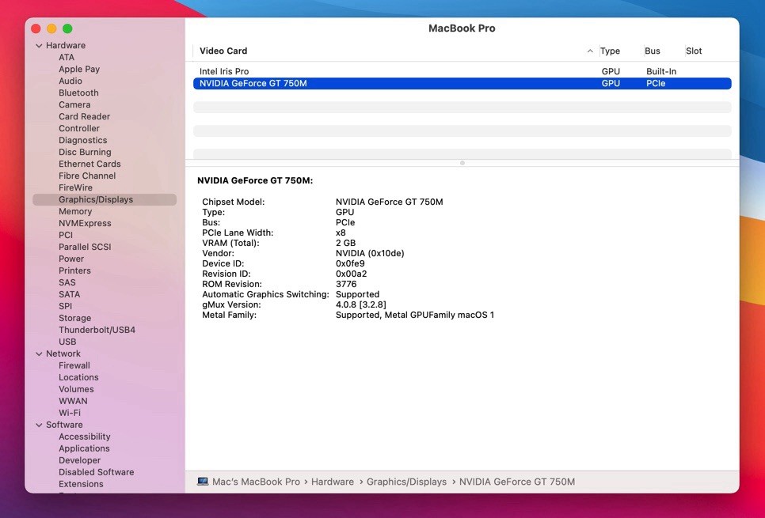Viewport: 765px width, 518px height.
Task: Click Graphics/Displays in the path bar
Action: (x=406, y=482)
